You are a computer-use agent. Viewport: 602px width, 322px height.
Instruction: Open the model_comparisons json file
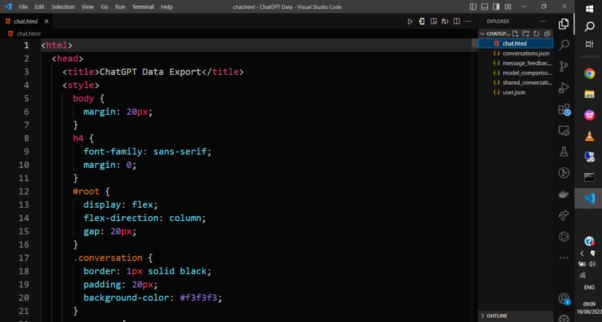point(516,72)
